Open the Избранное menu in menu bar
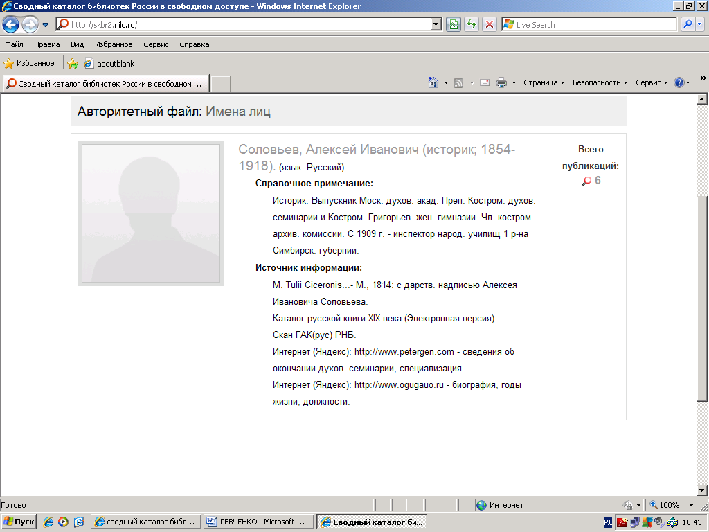Viewport: 709px width, 532px height. (114, 44)
